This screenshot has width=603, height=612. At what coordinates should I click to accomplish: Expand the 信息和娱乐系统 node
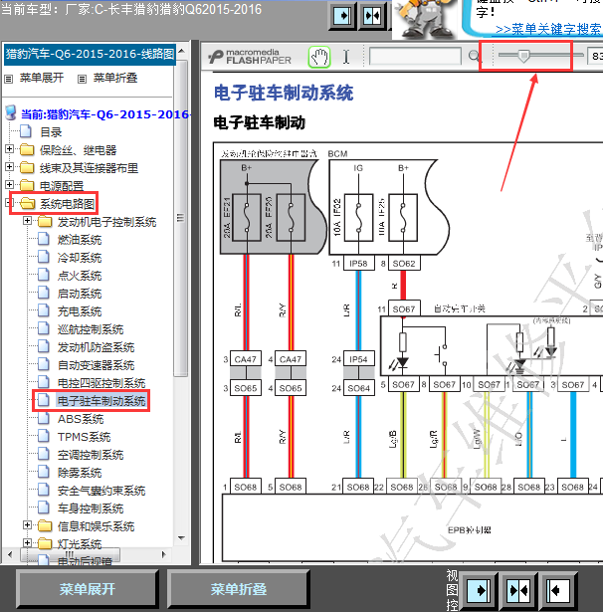(x=27, y=525)
